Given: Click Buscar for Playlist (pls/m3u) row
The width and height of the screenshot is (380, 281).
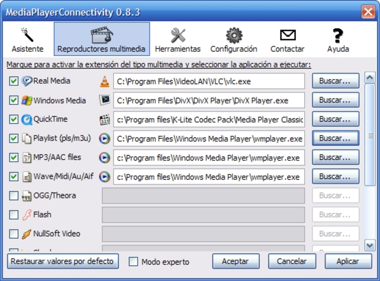Looking at the screenshot, I should coord(336,138).
